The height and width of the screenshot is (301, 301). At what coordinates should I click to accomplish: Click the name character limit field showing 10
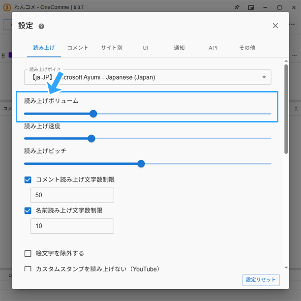coord(72,226)
